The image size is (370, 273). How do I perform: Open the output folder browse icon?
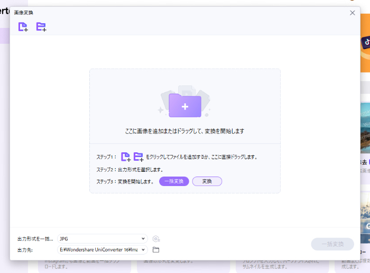point(156,250)
